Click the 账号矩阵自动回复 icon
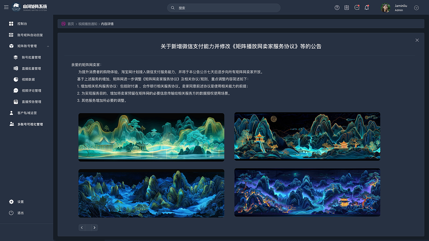Viewport: 429px width, 241px height. click(x=11, y=35)
